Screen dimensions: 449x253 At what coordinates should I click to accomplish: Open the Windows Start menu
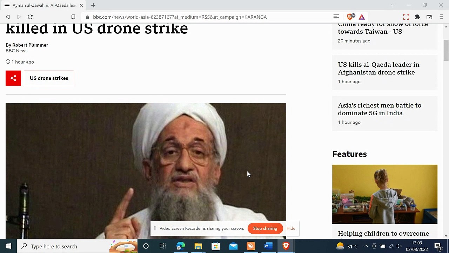[8, 246]
